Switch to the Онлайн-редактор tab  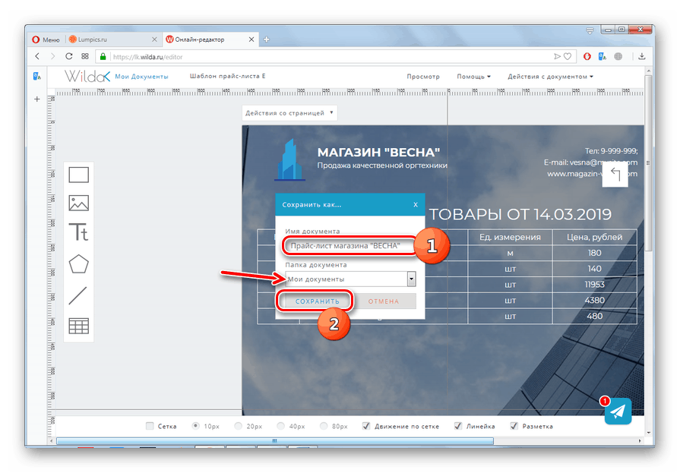[x=210, y=39]
